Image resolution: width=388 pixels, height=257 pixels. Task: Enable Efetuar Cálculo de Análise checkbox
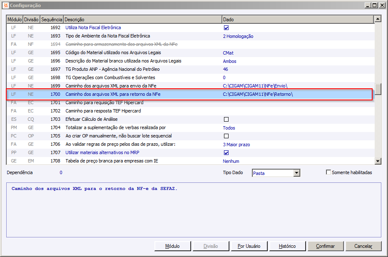click(226, 120)
